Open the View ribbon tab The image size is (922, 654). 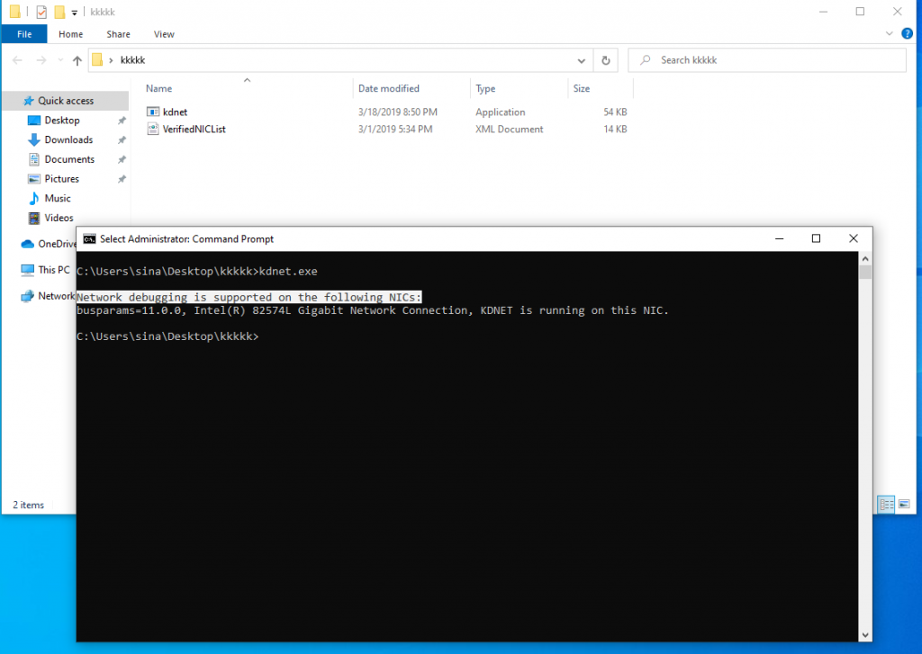(164, 34)
